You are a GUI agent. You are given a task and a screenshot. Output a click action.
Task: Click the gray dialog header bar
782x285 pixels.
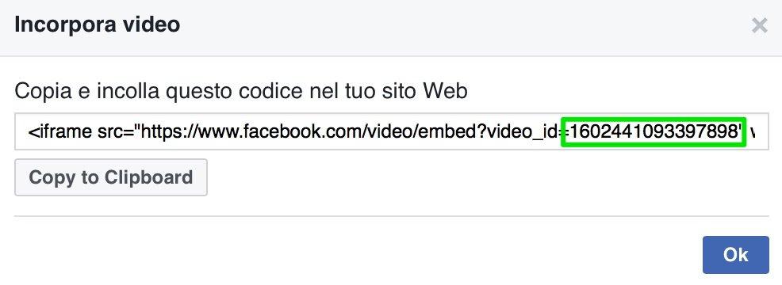click(x=391, y=28)
